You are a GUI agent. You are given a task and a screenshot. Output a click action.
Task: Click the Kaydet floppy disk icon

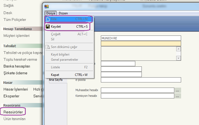click(x=48, y=27)
